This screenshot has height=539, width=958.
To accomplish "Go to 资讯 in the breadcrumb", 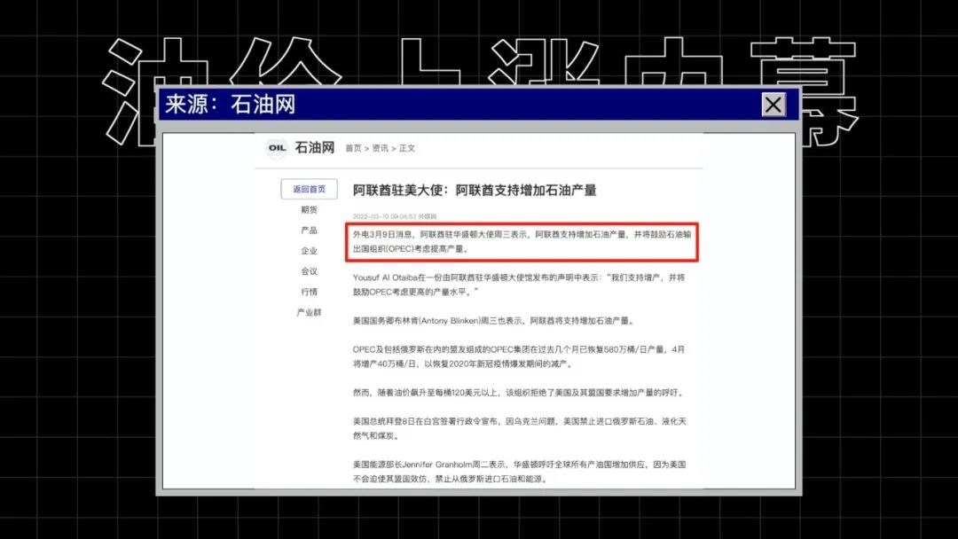I will (x=380, y=148).
